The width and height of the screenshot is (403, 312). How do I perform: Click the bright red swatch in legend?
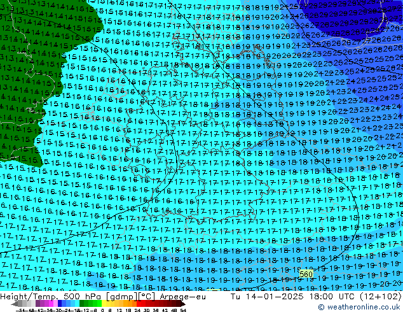point(139,304)
